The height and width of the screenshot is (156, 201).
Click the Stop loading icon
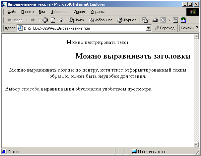tap(45, 20)
